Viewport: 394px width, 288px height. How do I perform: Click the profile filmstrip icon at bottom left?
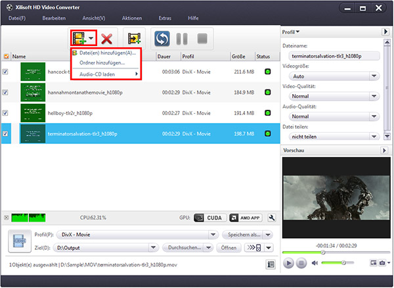coord(20,241)
